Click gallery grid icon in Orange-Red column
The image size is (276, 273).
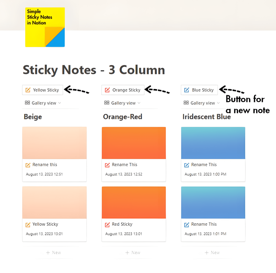[107, 103]
